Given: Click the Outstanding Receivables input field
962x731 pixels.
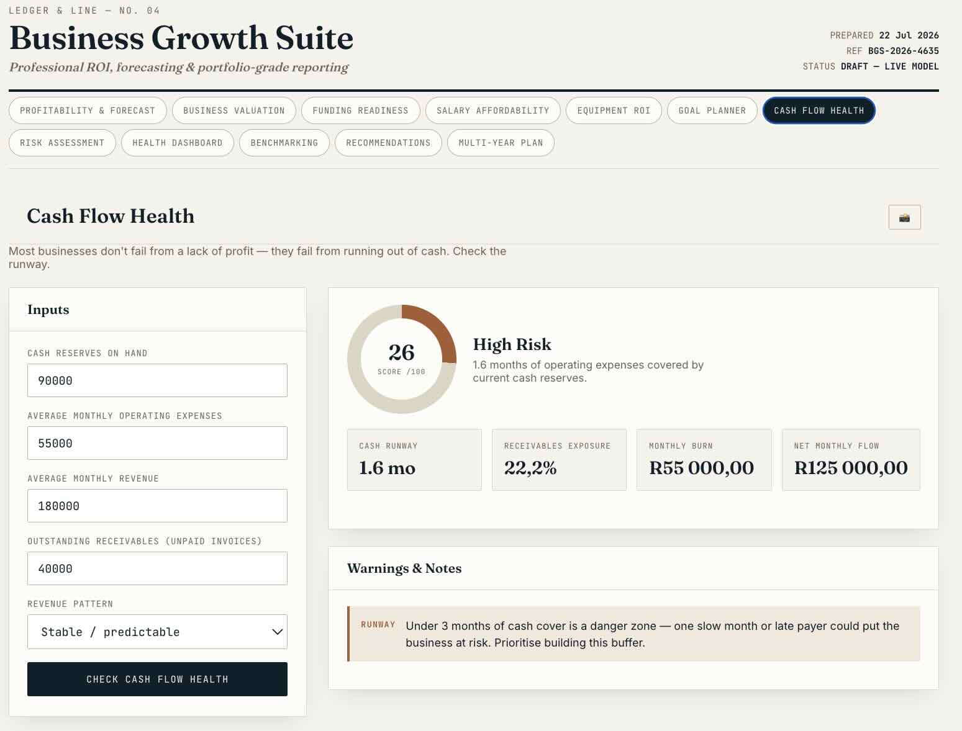Looking at the screenshot, I should click(x=157, y=568).
